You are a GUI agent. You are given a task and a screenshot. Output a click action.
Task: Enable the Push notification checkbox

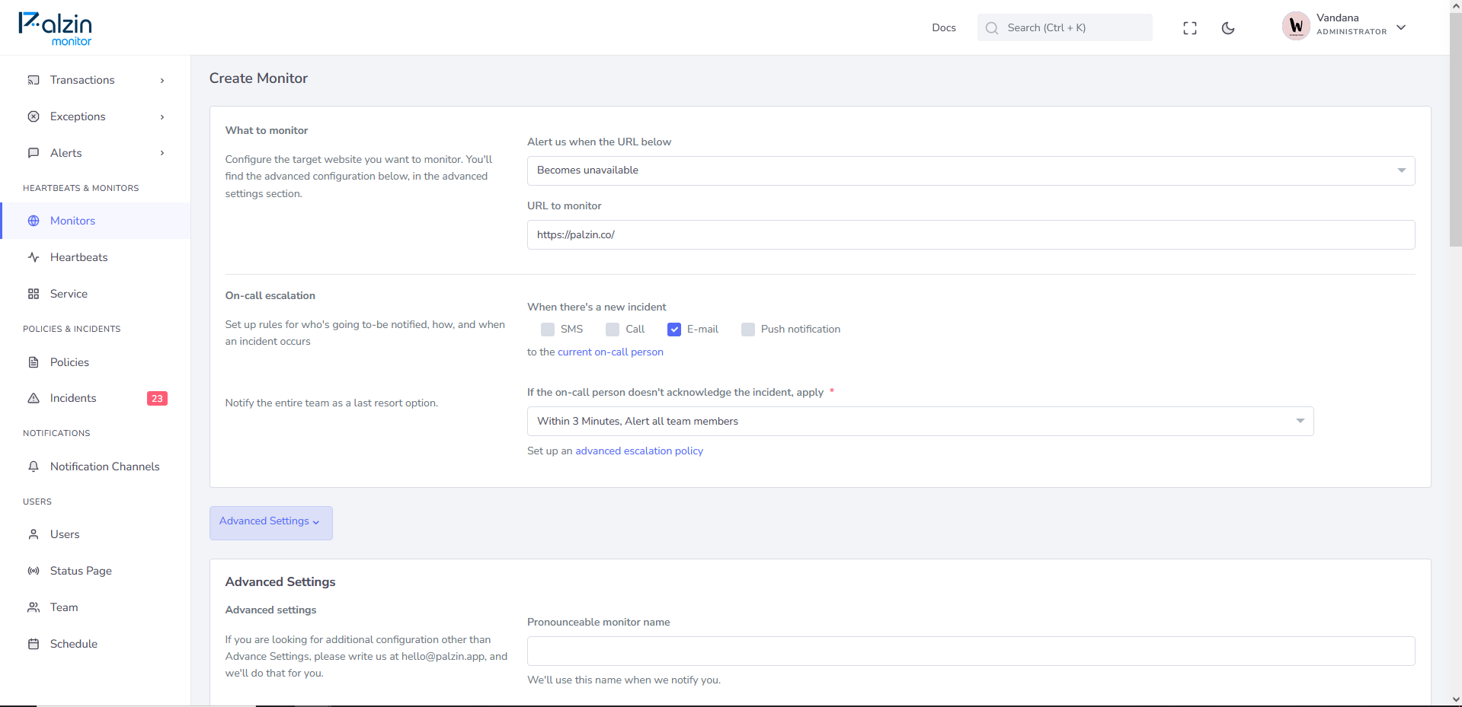(x=748, y=330)
